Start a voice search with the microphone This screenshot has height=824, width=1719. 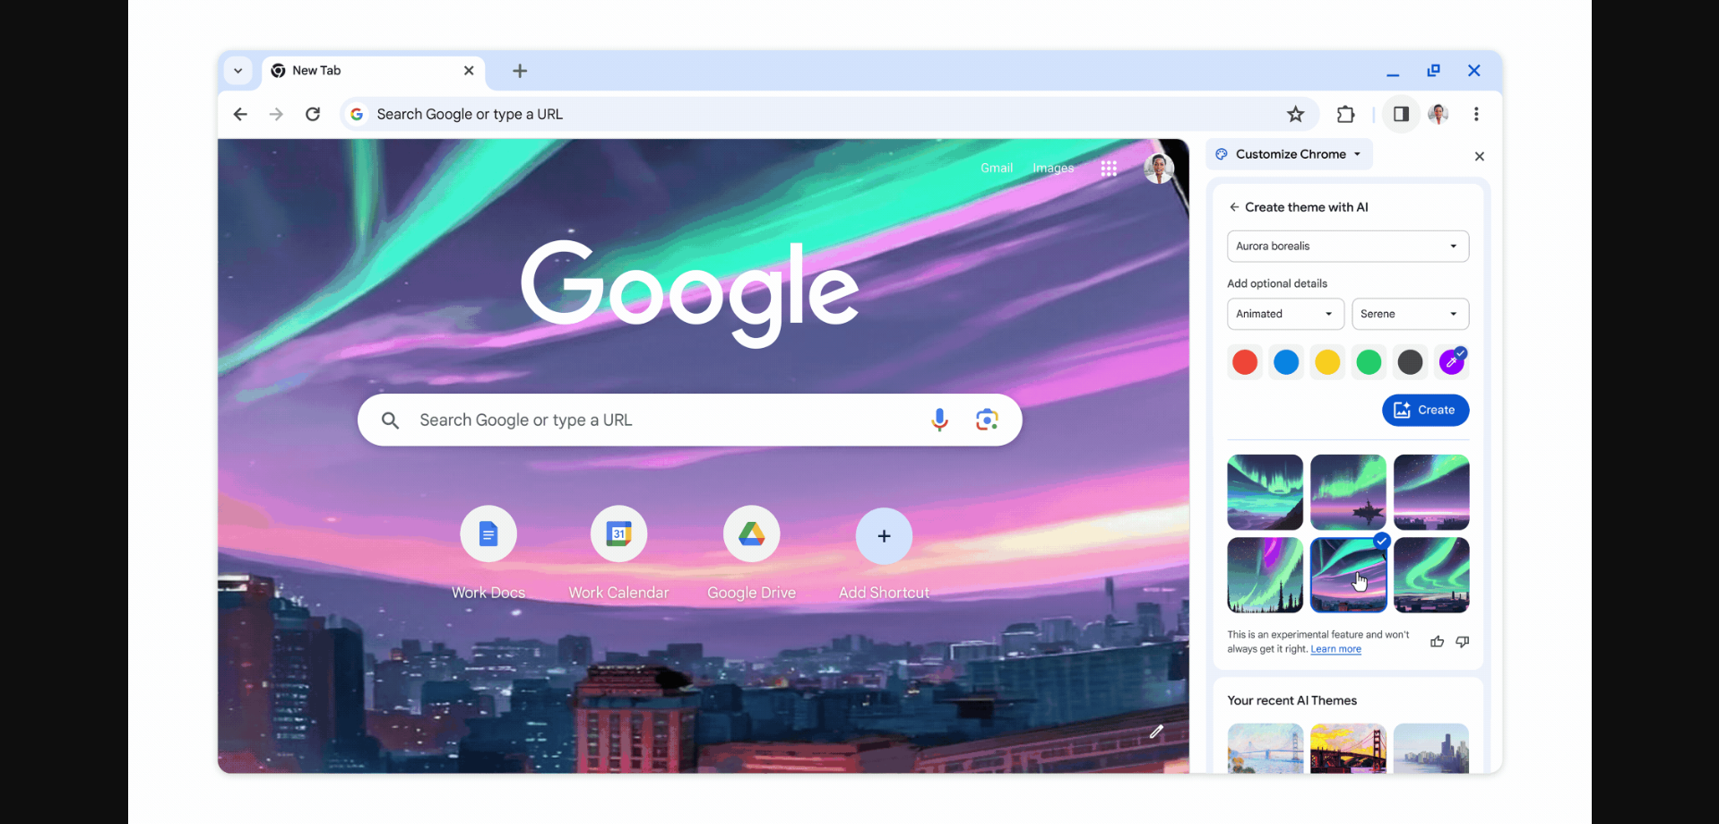click(x=939, y=420)
